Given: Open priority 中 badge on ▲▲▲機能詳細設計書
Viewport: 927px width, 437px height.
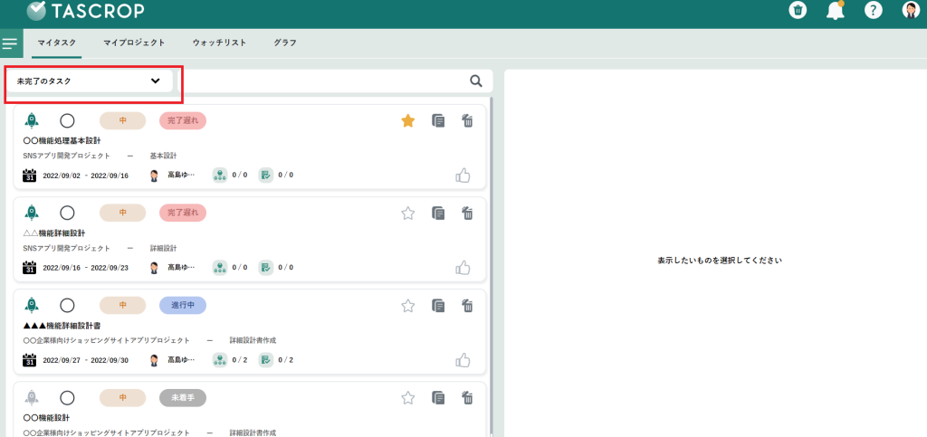Looking at the screenshot, I should tap(122, 305).
